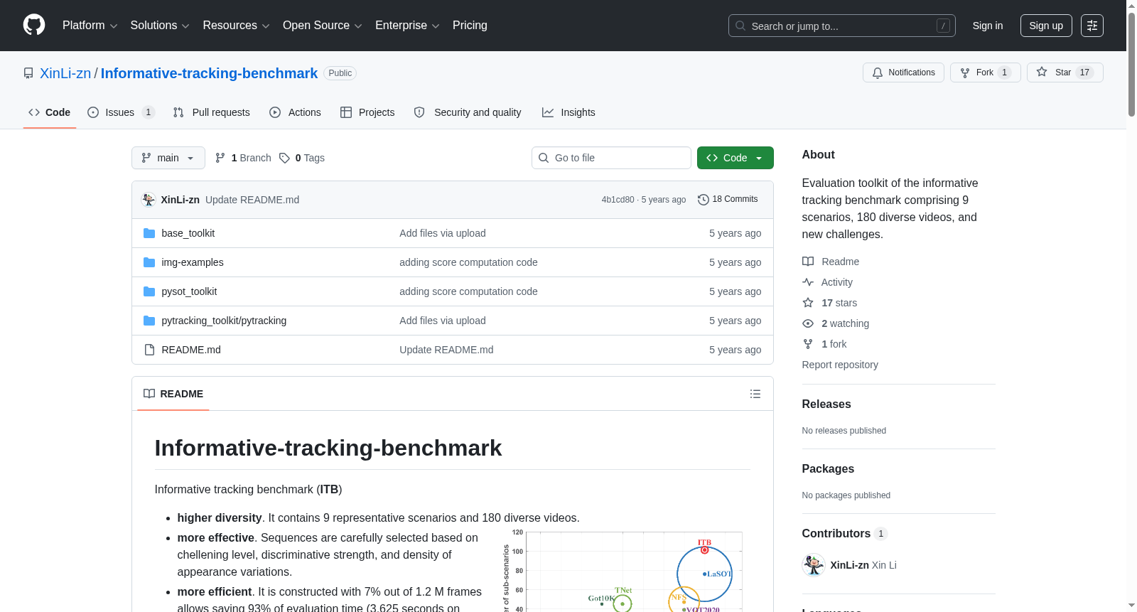Click the tag icon beside 0 Tags
The height and width of the screenshot is (612, 1137).
(x=284, y=158)
